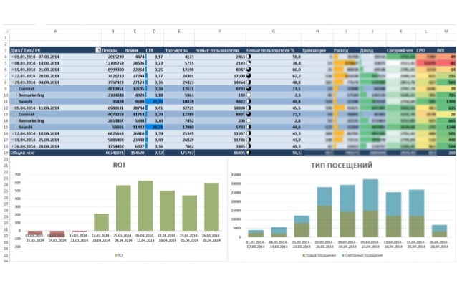Click the ROI legend entry
This screenshot has height=286, width=457.
(119, 255)
